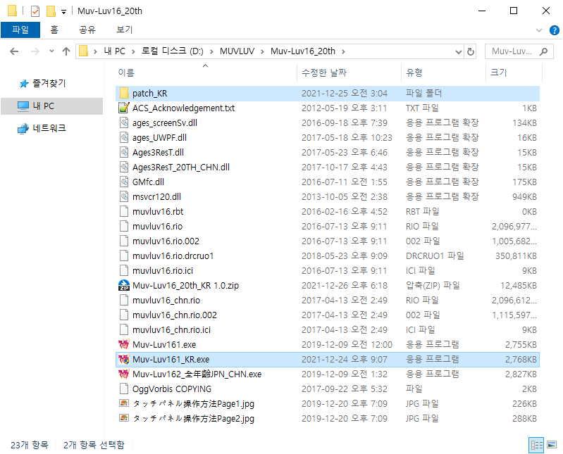Click the Muv-Luv161.exe application icon

(124, 344)
